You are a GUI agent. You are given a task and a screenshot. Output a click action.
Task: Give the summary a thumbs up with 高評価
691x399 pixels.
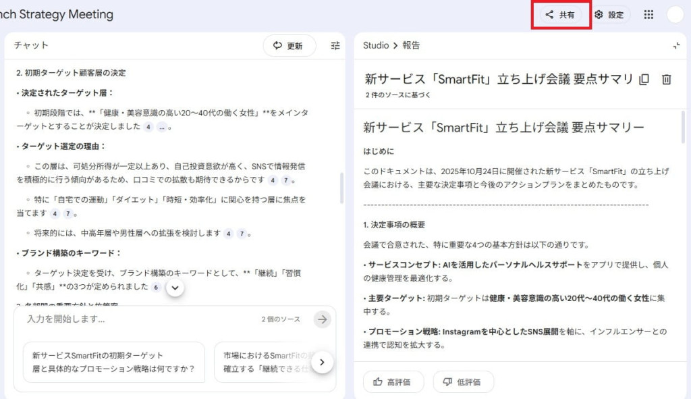coord(395,381)
